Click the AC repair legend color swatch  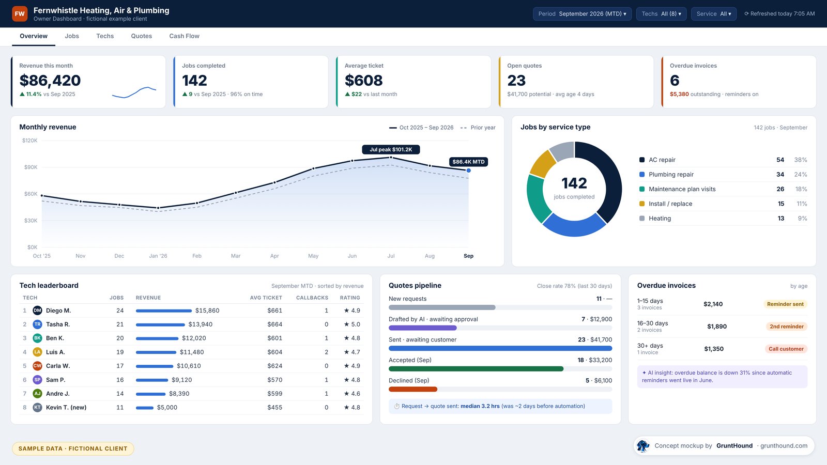coord(642,160)
